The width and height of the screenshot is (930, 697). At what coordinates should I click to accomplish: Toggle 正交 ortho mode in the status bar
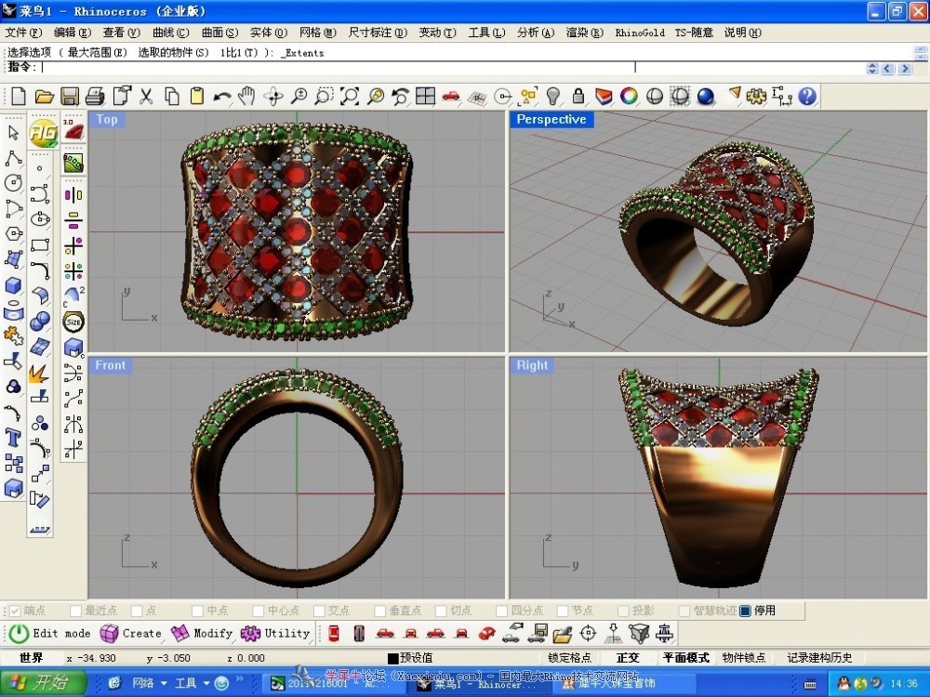click(x=628, y=658)
